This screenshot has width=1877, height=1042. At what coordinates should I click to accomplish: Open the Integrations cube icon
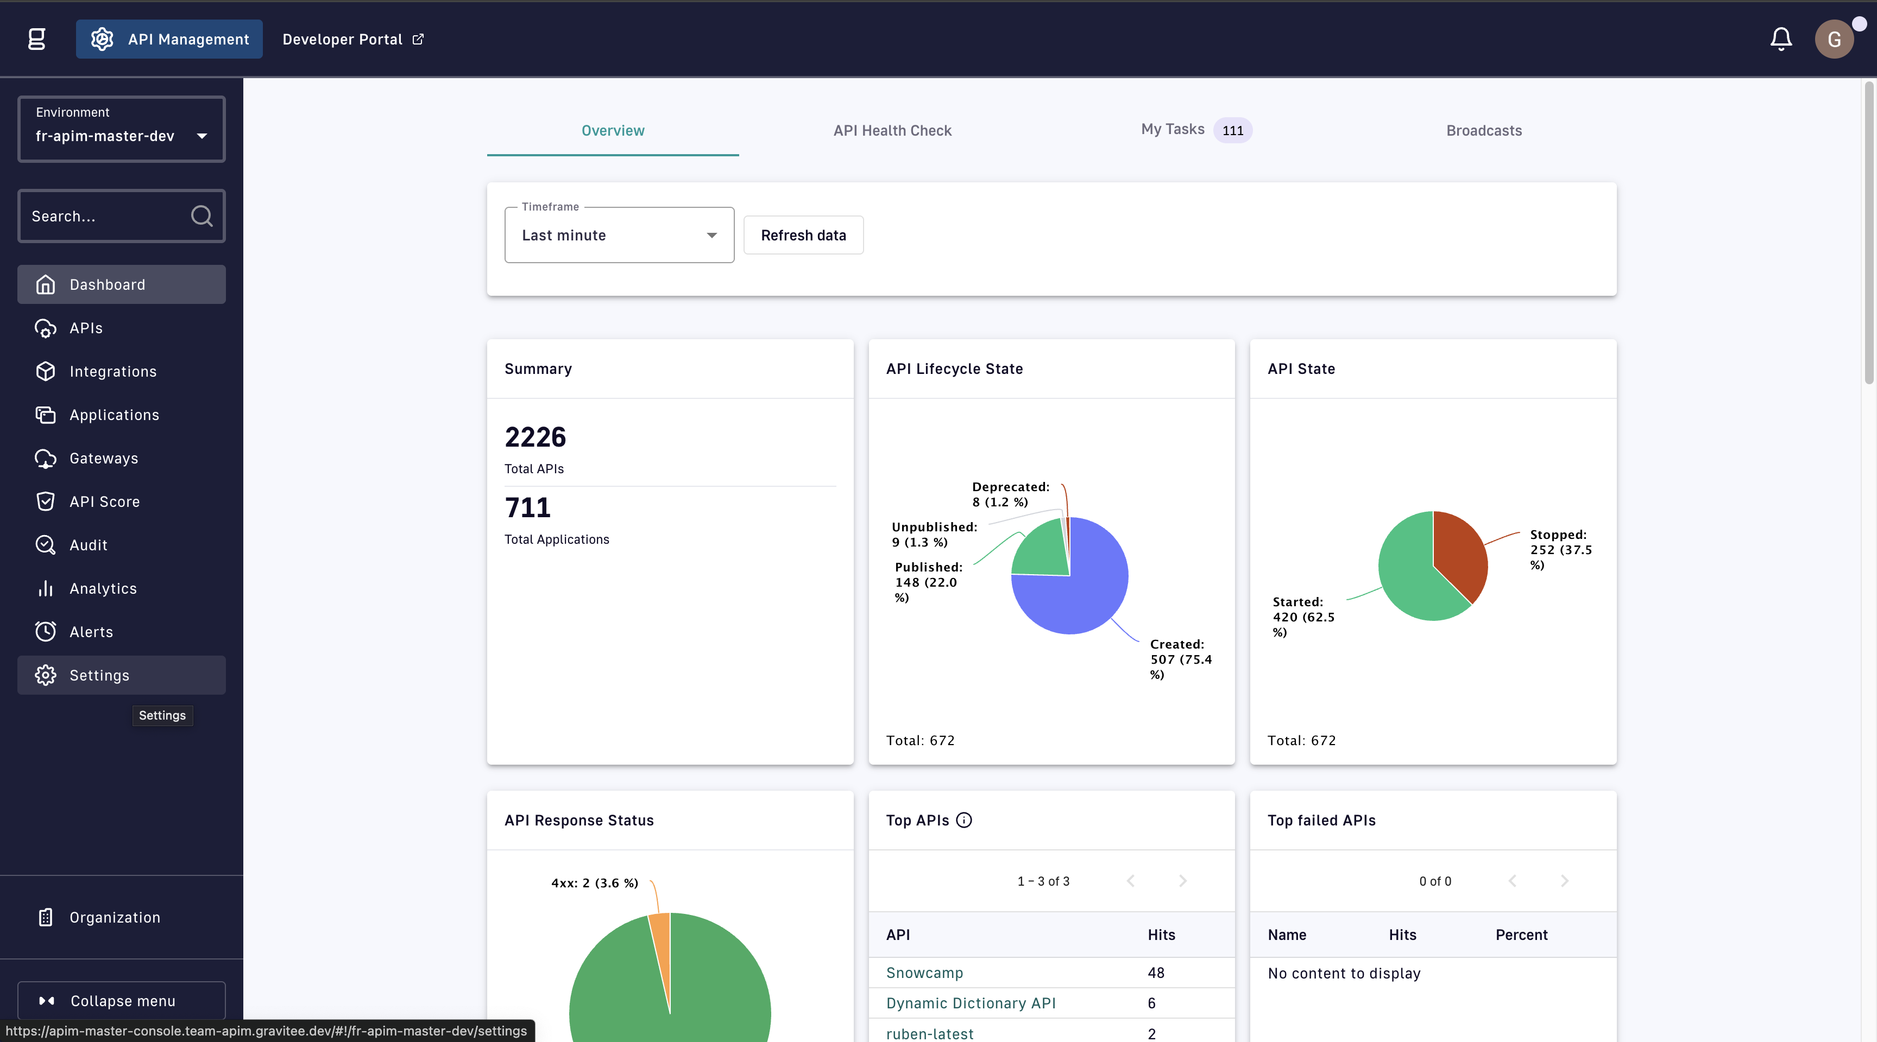coord(45,371)
